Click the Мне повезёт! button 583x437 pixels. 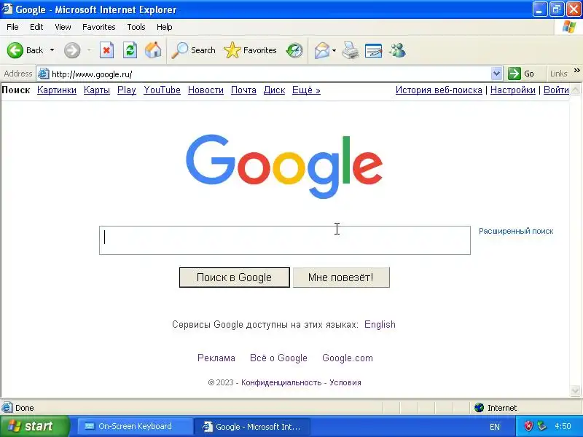(x=341, y=277)
